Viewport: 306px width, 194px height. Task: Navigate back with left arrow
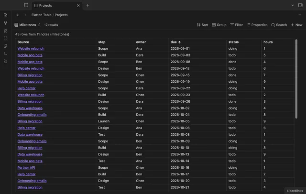point(18,15)
